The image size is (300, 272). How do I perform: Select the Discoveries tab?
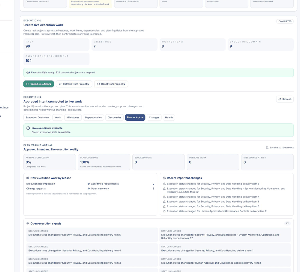click(x=114, y=117)
